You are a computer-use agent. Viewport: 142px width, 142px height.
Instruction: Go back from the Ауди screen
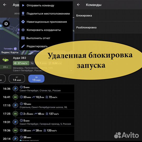[5, 5]
